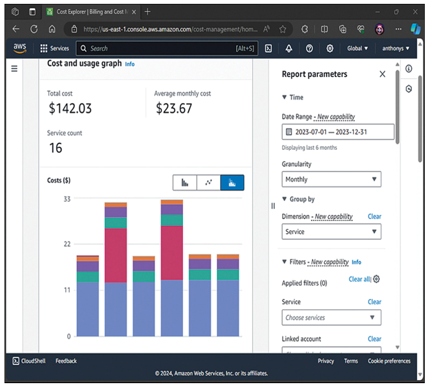Open the Privacy link

click(326, 361)
